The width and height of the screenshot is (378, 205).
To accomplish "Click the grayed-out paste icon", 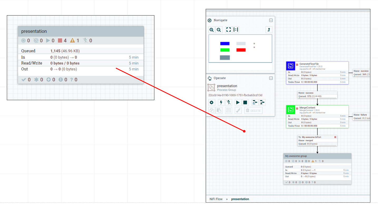I will (219, 110).
